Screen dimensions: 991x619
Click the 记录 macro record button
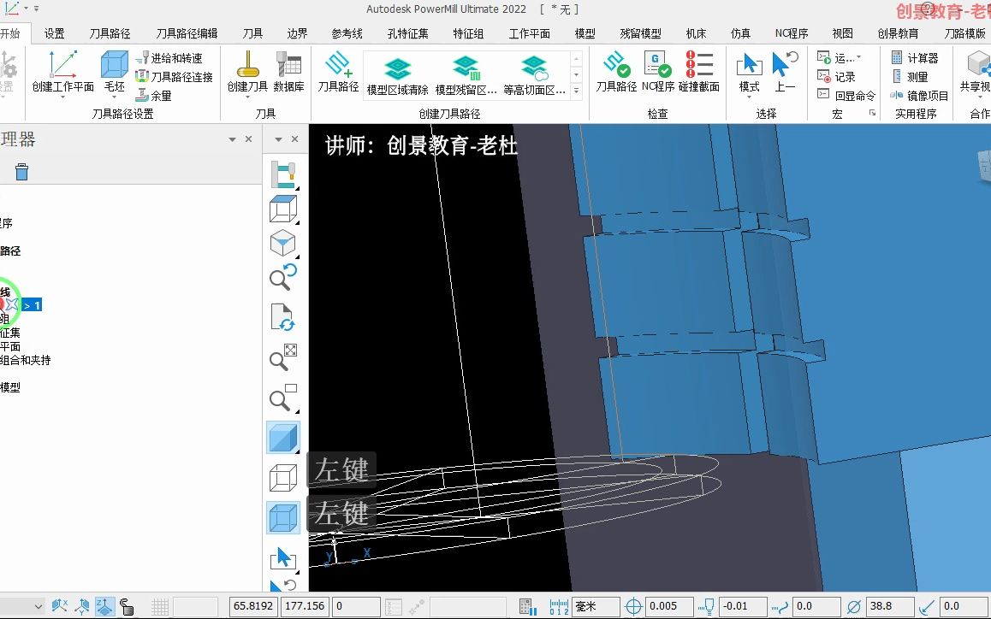[x=836, y=77]
